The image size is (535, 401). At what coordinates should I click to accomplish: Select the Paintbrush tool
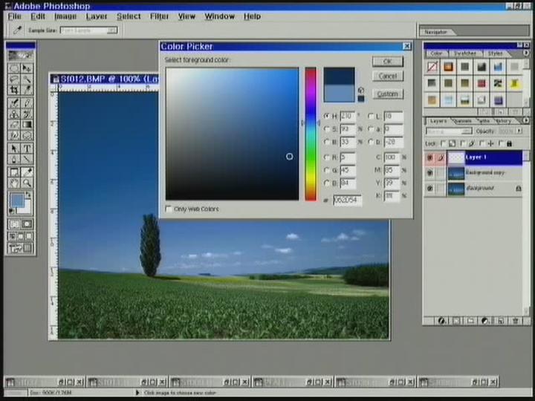click(x=27, y=103)
